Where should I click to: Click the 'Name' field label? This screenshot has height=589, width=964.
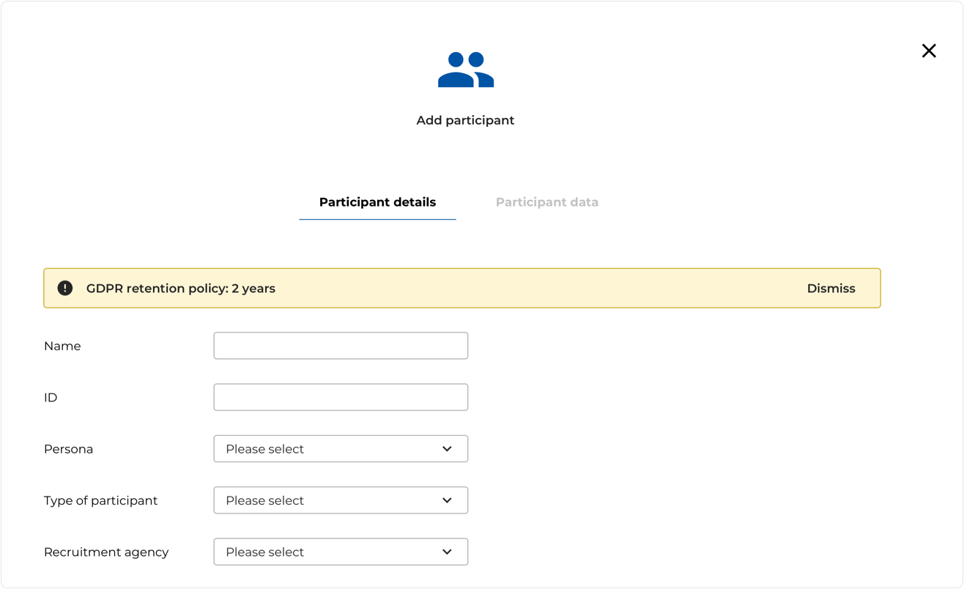click(62, 346)
